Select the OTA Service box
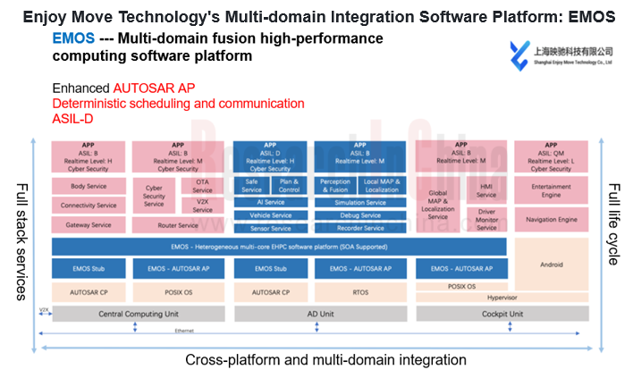 [x=202, y=186]
